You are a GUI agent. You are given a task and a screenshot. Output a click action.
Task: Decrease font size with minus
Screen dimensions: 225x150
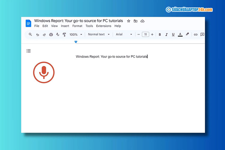(x=139, y=34)
